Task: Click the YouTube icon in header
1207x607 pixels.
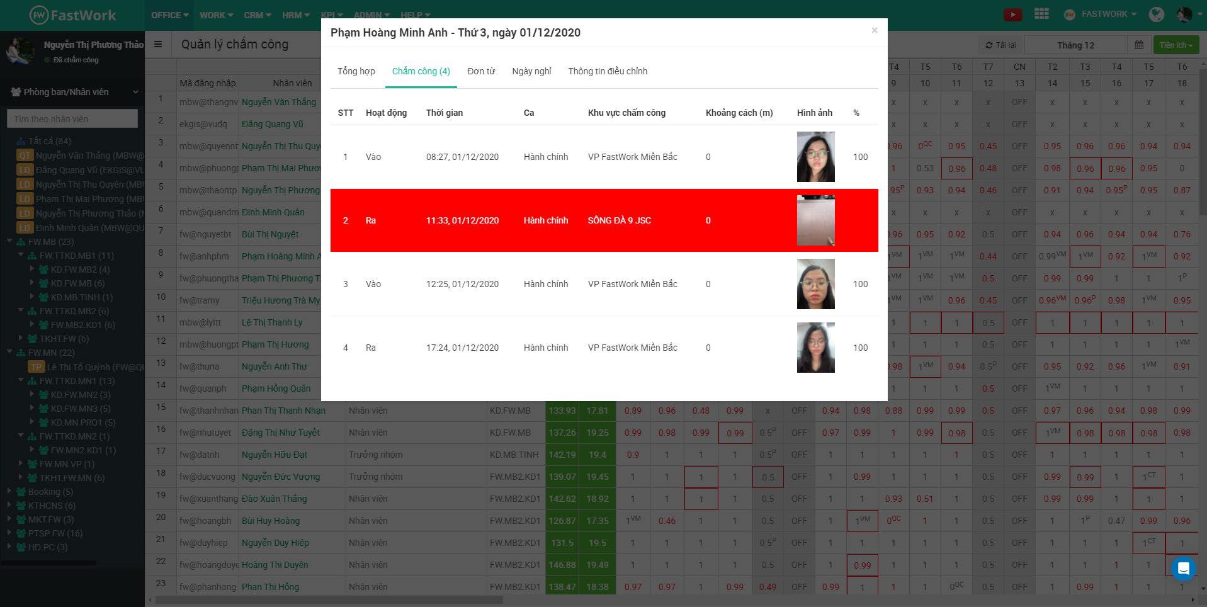Action: 1012,14
